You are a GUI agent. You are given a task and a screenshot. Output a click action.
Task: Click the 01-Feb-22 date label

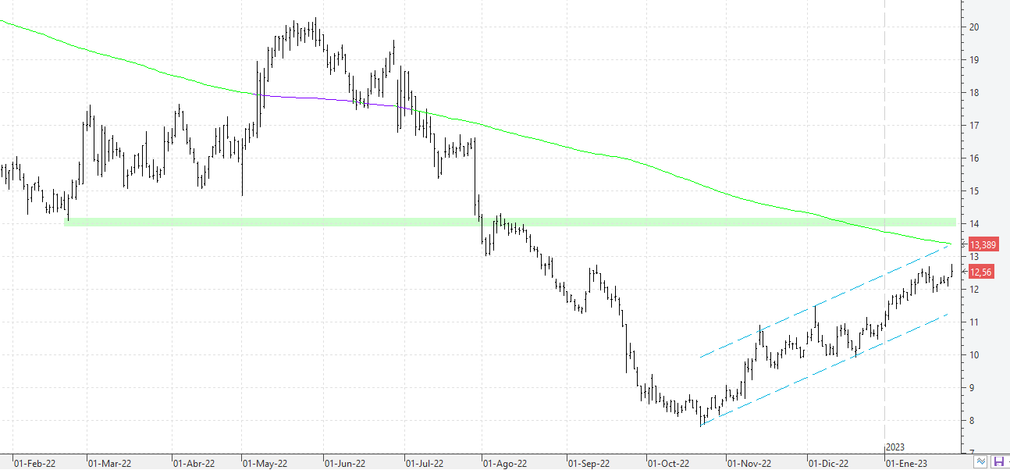(x=34, y=463)
